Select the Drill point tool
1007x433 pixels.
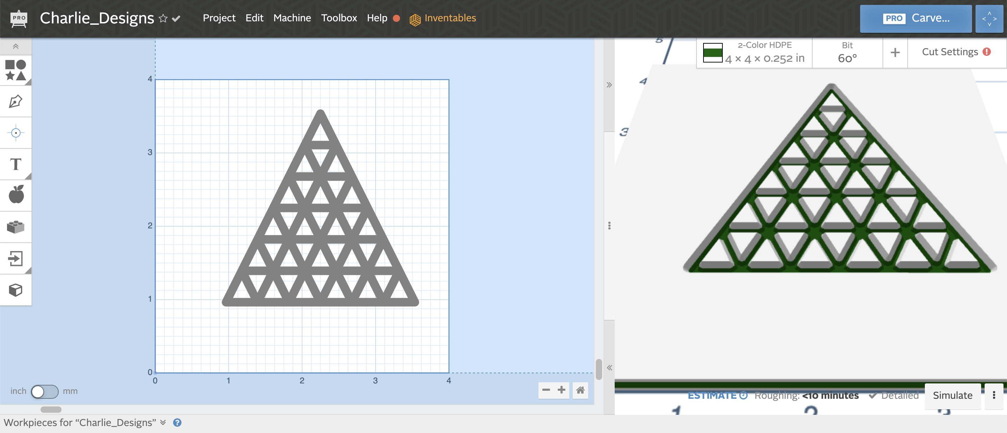[16, 133]
